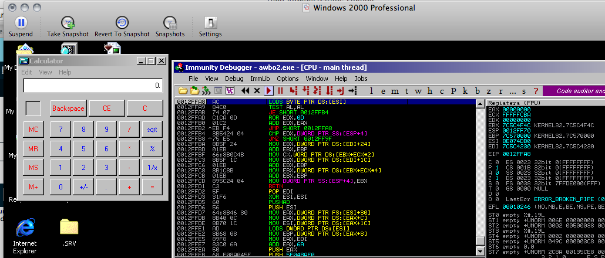Open the Options menu
Screen dimensions: 605x258
(288, 79)
